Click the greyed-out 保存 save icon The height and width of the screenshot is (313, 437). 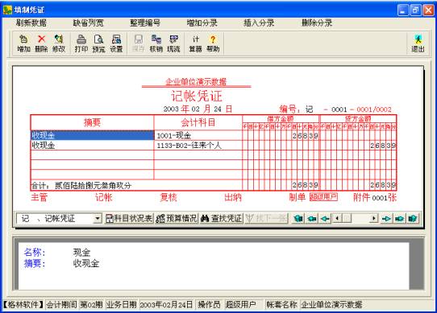[139, 43]
